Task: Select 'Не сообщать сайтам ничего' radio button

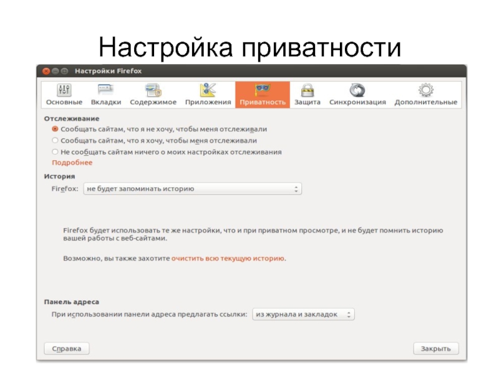Action: (x=55, y=151)
